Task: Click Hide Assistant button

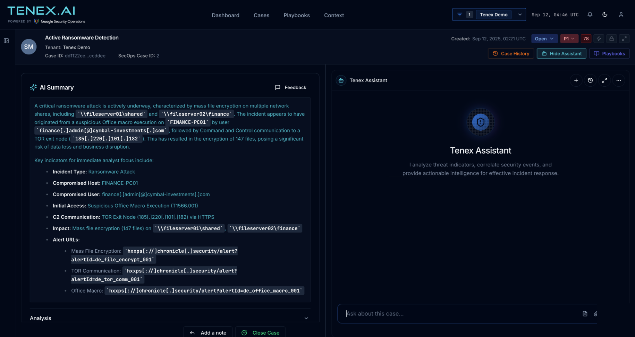Action: [x=561, y=53]
